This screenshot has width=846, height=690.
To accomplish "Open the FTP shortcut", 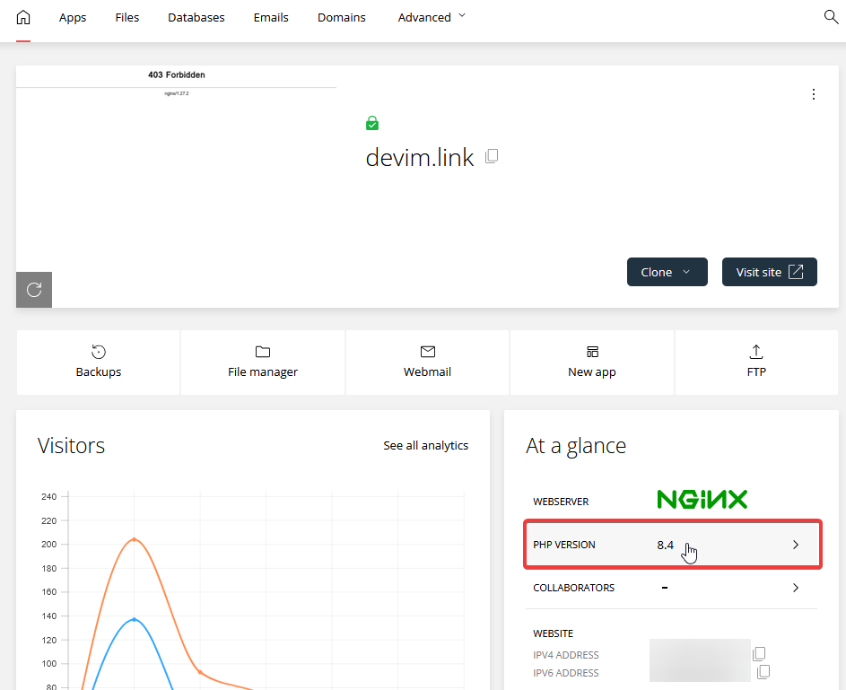I will (756, 362).
